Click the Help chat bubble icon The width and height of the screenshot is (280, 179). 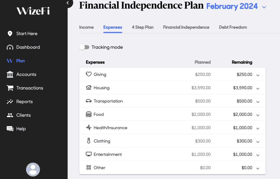tap(10, 129)
